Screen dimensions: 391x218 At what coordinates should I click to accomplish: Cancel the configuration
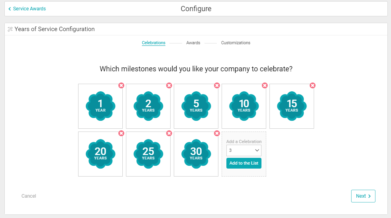[29, 196]
